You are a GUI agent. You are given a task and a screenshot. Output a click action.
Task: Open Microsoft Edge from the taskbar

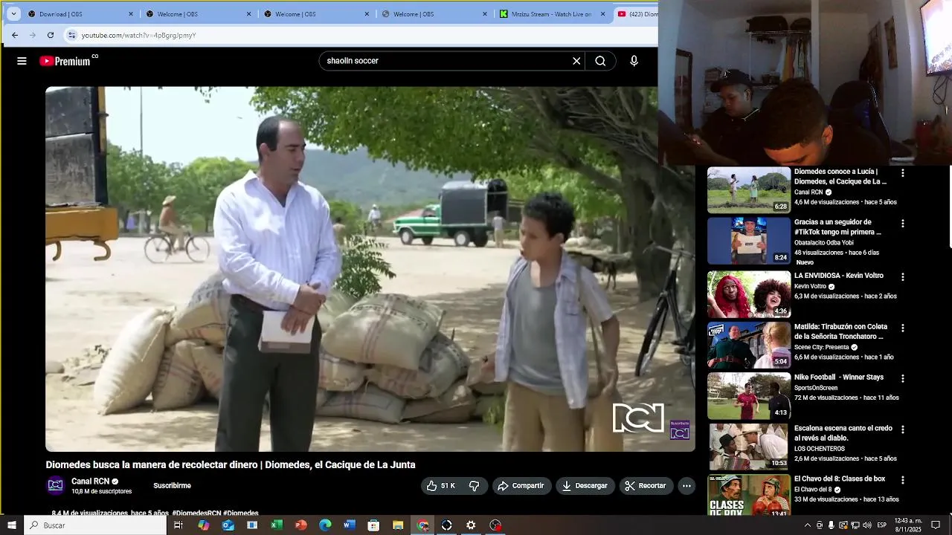pyautogui.click(x=325, y=525)
